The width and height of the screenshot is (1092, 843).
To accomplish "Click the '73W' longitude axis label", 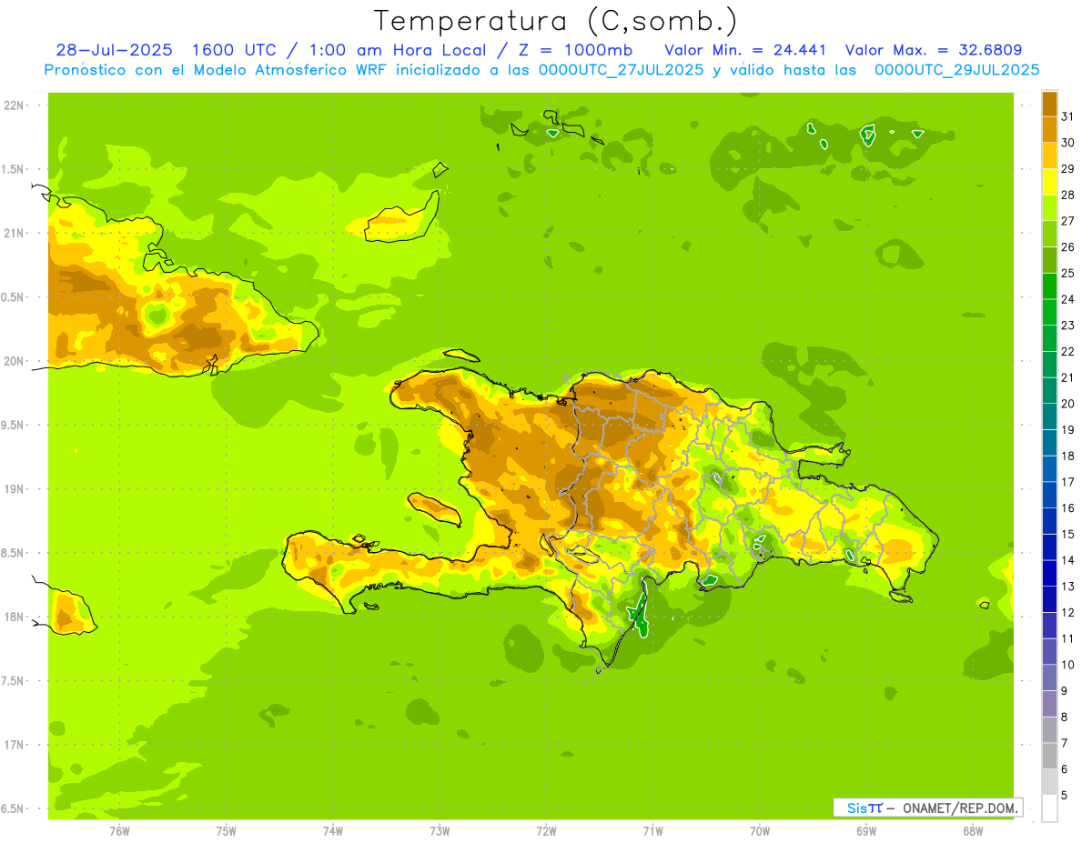I will point(440,831).
